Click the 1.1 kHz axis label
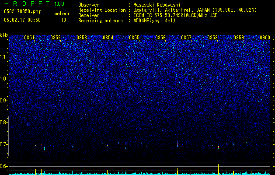 (4, 57)
